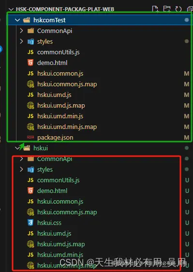
Task: Collapse the hskcomTest folder chevron
Action: click(17, 20)
